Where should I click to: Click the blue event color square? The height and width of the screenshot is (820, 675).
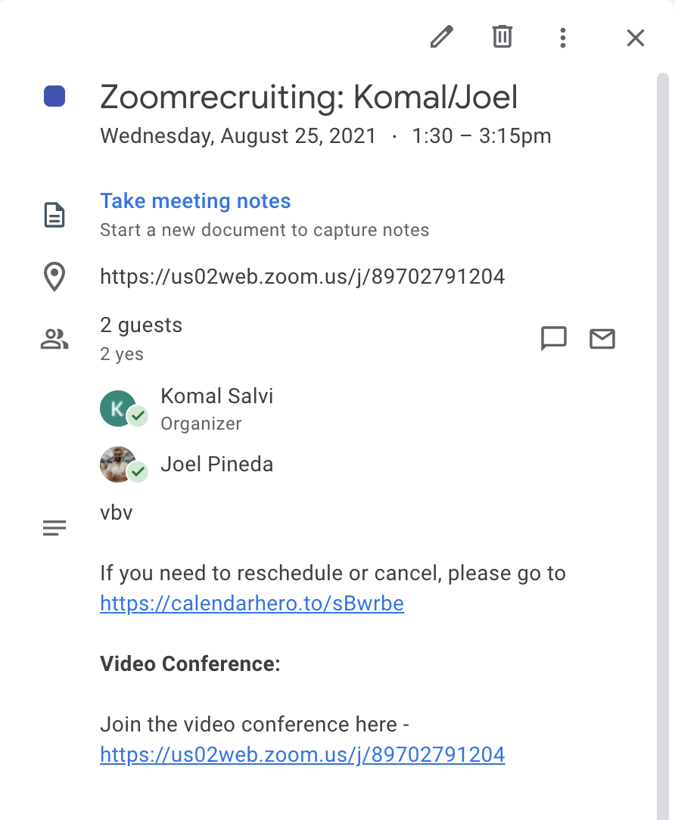[54, 96]
